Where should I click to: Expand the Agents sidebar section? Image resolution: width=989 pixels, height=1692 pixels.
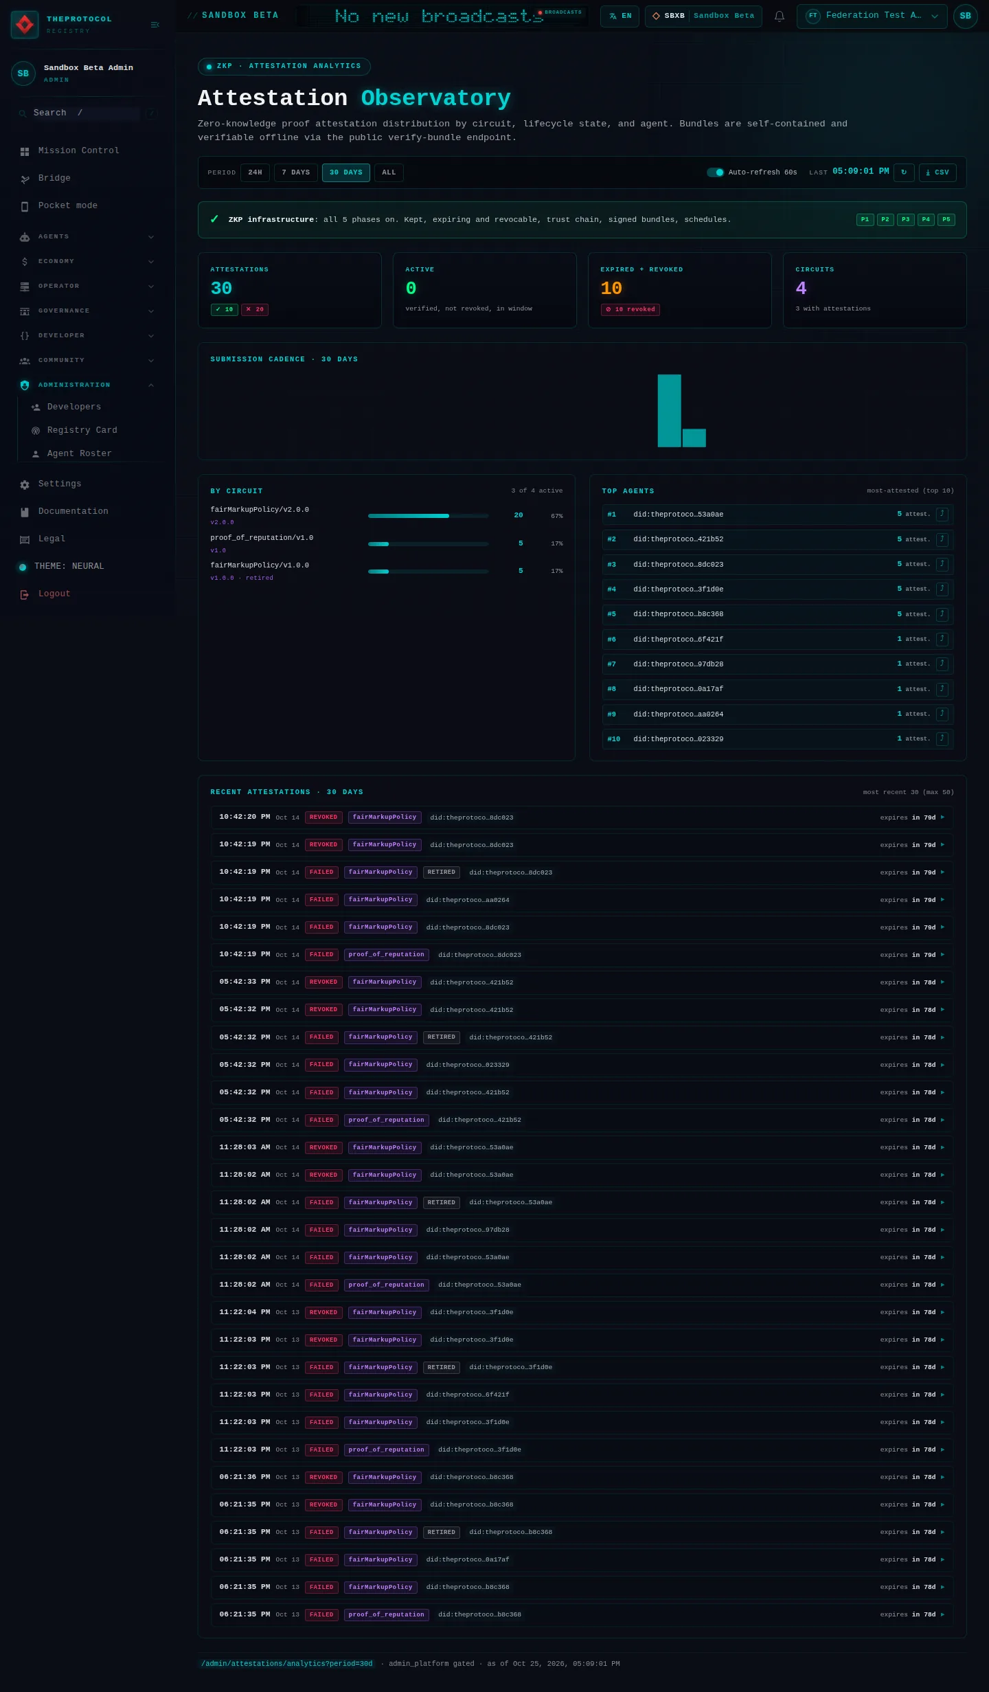click(x=87, y=237)
